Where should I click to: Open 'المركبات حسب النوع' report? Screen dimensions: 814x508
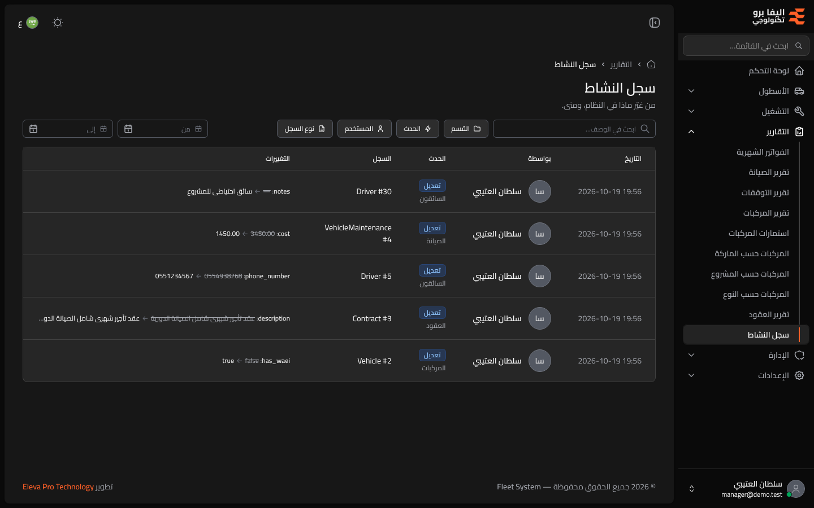[756, 294]
